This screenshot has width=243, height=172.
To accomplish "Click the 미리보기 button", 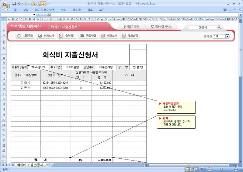I will pos(46,36).
